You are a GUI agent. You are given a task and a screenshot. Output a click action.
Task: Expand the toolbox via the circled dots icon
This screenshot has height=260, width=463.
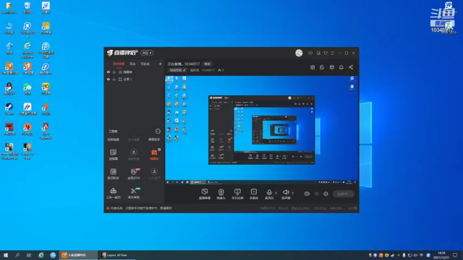157,131
